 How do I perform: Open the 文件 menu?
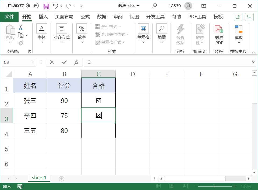point(9,17)
